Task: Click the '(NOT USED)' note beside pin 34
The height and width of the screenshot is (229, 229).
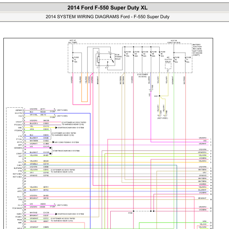Action: click(62, 205)
